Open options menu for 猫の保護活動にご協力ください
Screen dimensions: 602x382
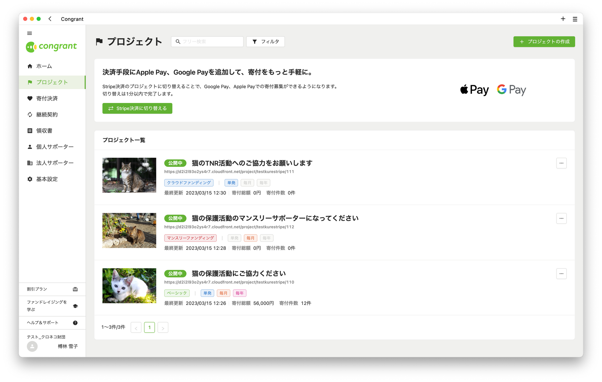click(561, 274)
